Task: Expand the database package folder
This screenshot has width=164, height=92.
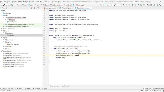Action: pos(6,20)
